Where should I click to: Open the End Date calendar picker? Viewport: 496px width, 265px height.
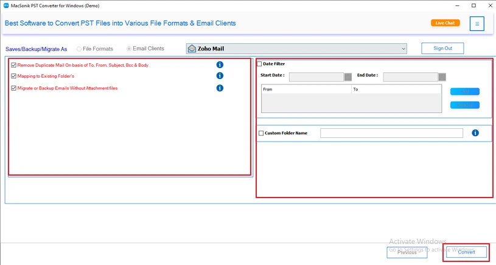(442, 77)
